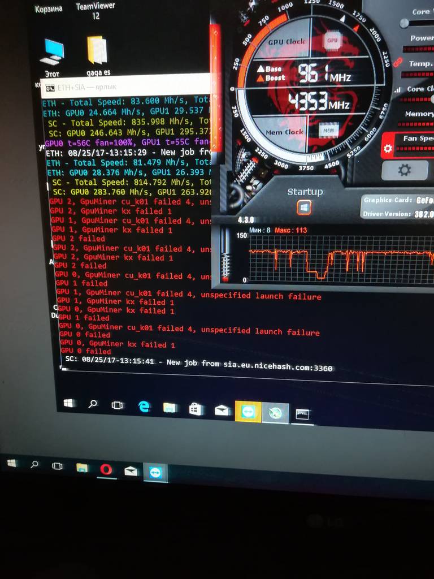Click the console window icon in title bar
The height and width of the screenshot is (579, 434).
click(x=50, y=88)
